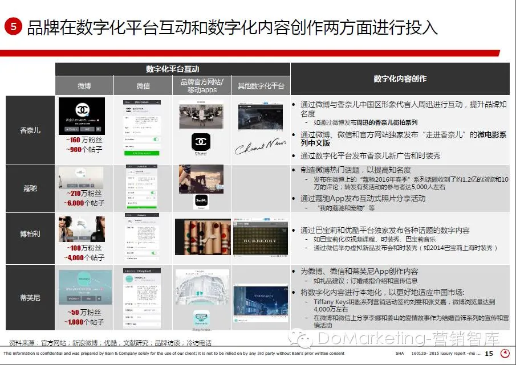This screenshot has width=516, height=365.
Task: Click the ~100万粉丝 text under Burberry
Action: tap(84, 248)
